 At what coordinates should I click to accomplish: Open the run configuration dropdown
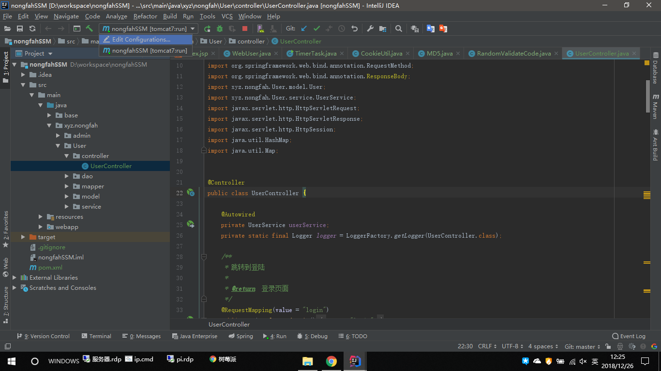149,29
